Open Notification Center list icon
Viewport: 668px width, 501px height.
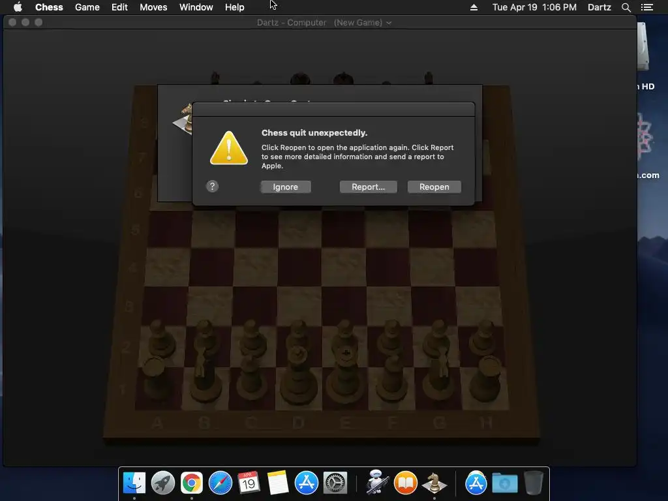(x=647, y=7)
